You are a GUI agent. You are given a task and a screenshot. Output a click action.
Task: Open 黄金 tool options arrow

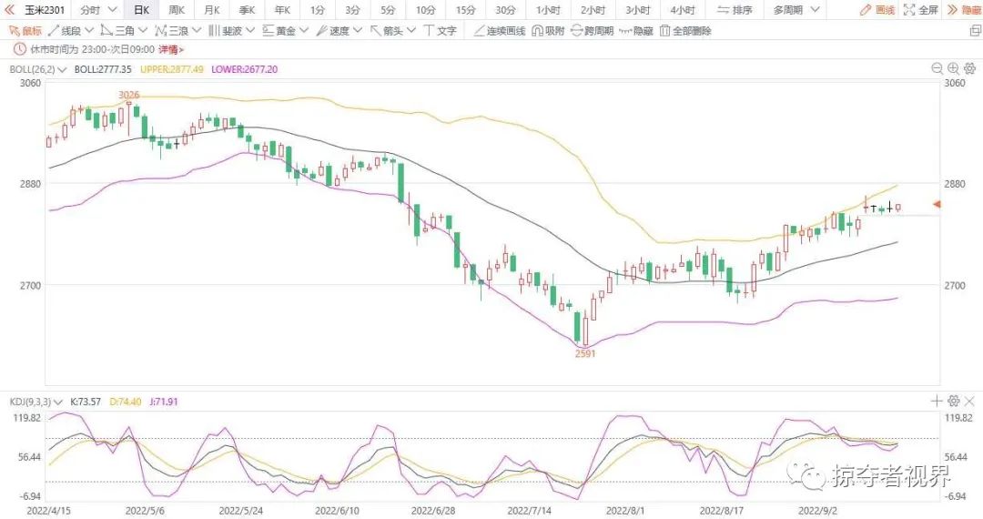pyautogui.click(x=303, y=30)
